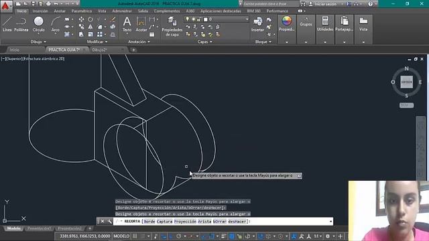Activate the Desplazar (move) tool
The width and height of the screenshot is (429, 241).
click(x=81, y=19)
